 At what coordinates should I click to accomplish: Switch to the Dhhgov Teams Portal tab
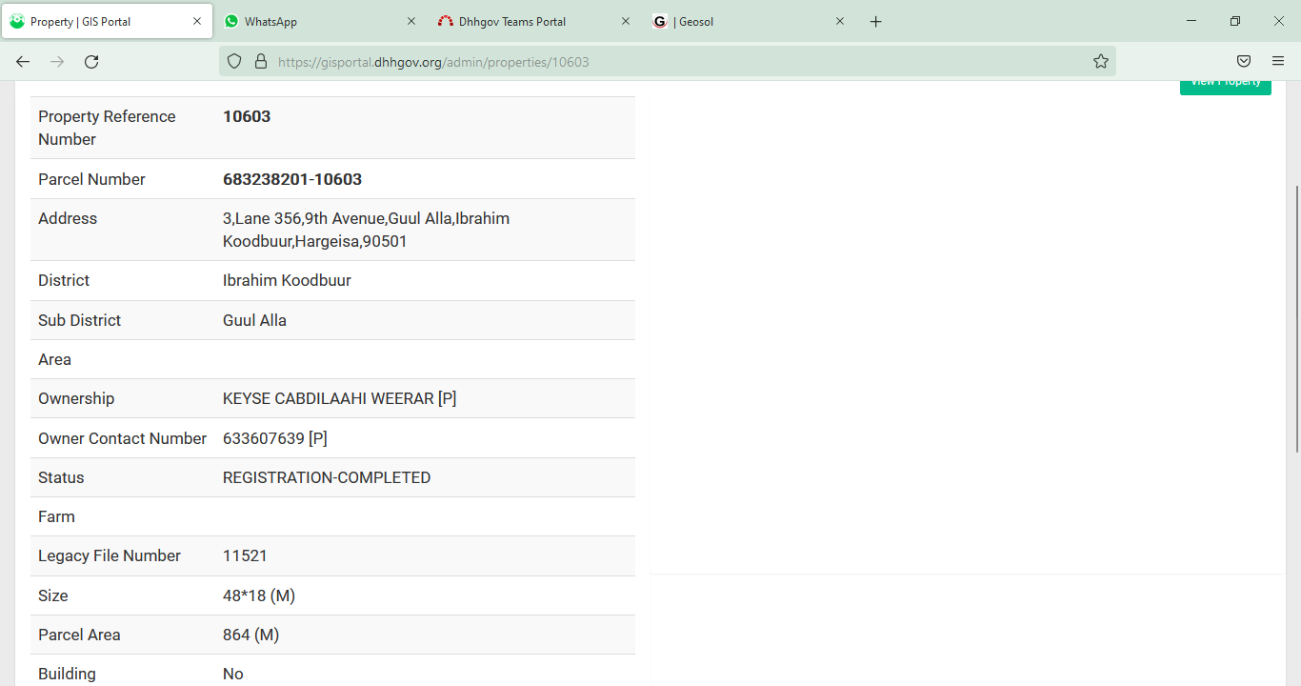(x=535, y=21)
